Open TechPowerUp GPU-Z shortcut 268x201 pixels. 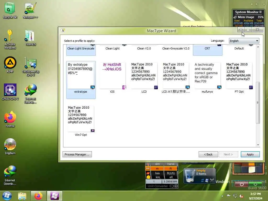tap(30, 67)
